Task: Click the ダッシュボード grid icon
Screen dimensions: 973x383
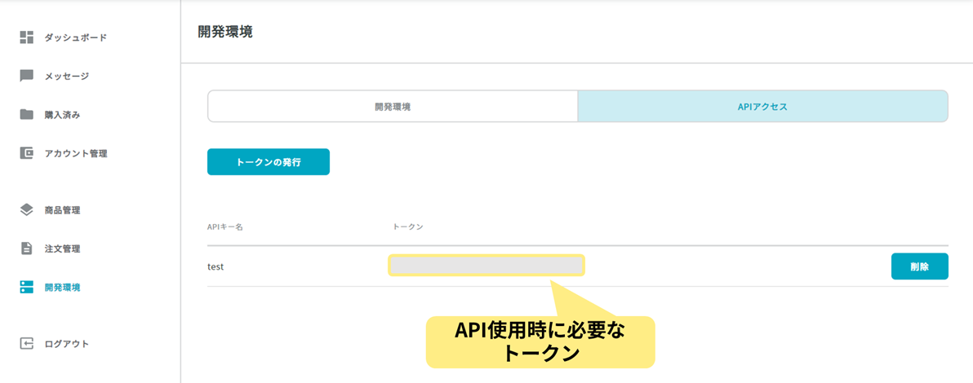Action: 26,37
